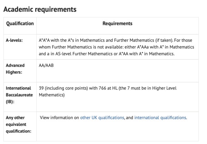Click the word Highers in row label
Viewport: 207px width, 144px height.
[x=14, y=72]
